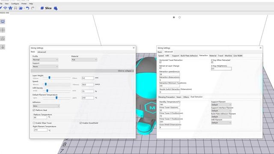Click the Retraction speed input field

pos(170,74)
